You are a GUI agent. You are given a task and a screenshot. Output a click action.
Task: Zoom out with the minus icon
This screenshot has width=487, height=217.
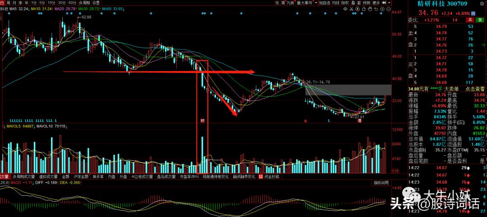pyautogui.click(x=388, y=9)
